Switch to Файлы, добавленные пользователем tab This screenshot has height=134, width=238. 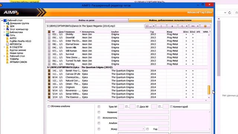coord(170,20)
